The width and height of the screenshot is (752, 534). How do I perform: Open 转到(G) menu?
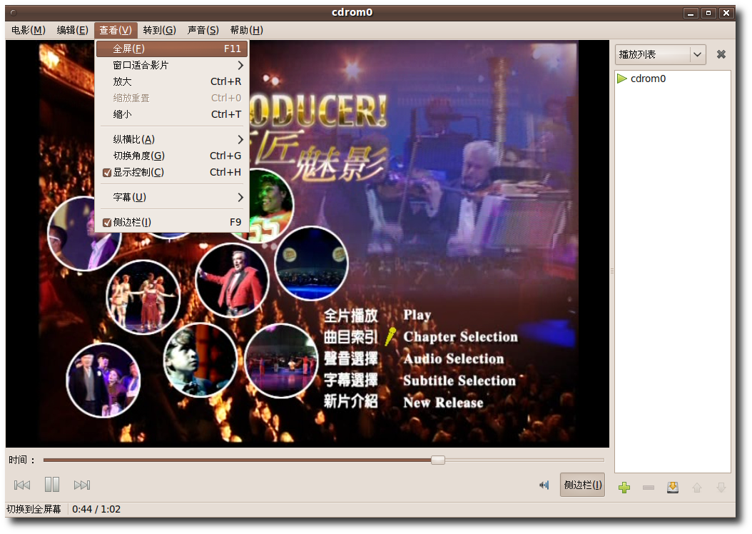[x=160, y=30]
